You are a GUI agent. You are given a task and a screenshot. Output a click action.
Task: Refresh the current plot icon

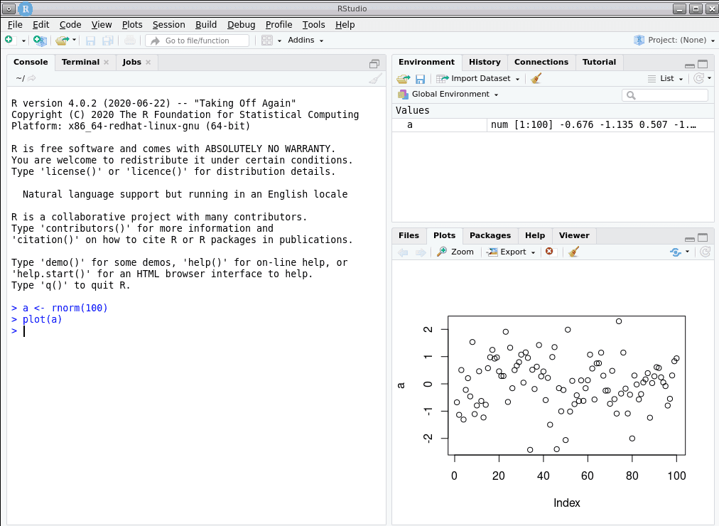[706, 252]
